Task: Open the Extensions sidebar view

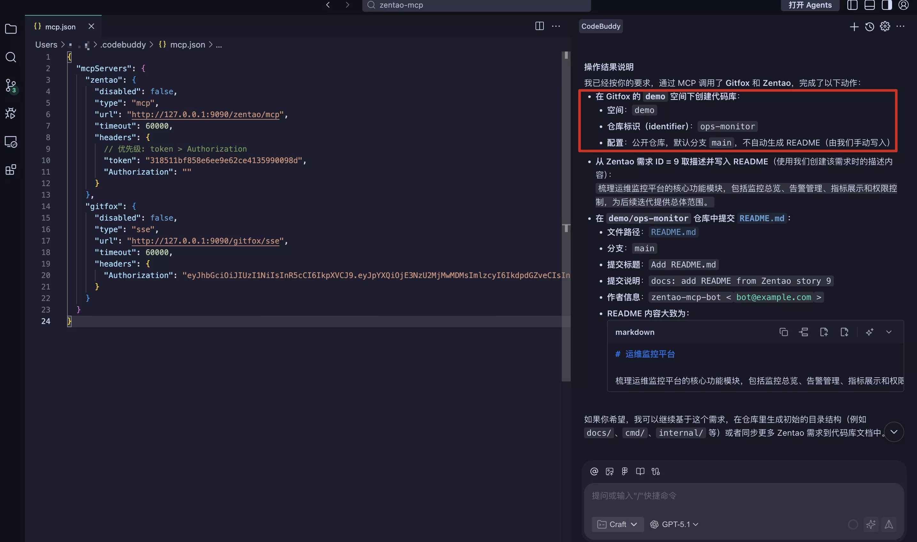Action: 11,170
